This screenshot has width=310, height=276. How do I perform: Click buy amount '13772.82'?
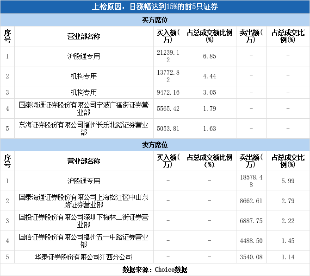(x=168, y=76)
